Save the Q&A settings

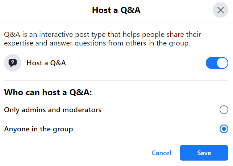[204, 153]
